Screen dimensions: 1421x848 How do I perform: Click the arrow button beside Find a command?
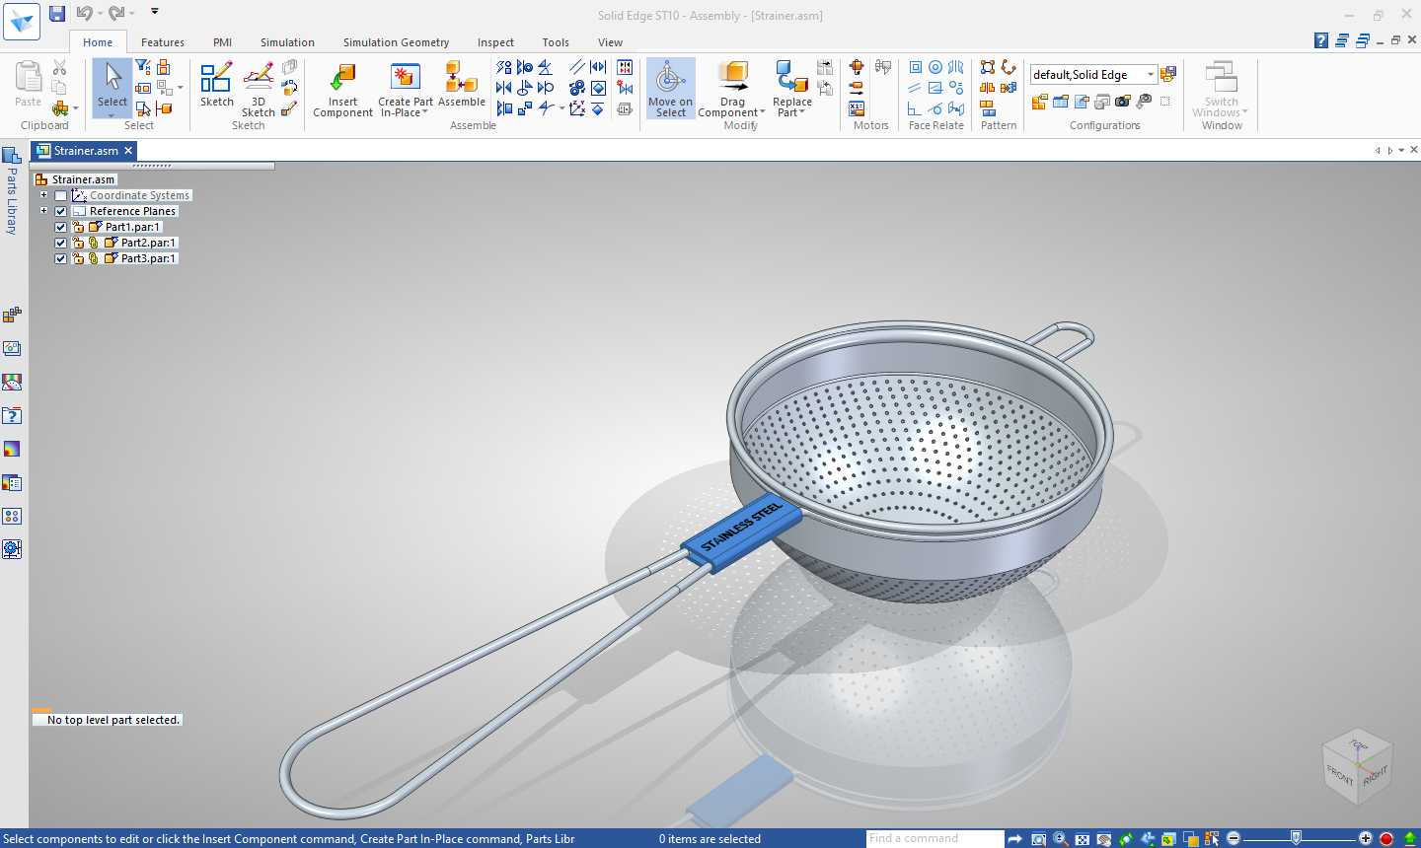pos(1015,839)
